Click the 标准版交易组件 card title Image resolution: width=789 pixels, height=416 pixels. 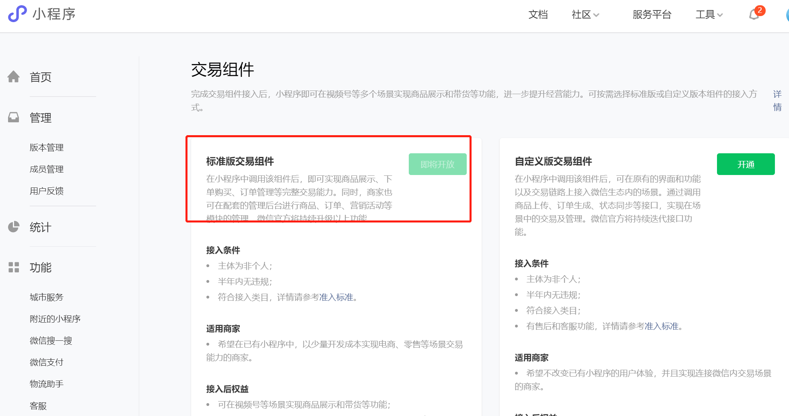pyautogui.click(x=240, y=161)
